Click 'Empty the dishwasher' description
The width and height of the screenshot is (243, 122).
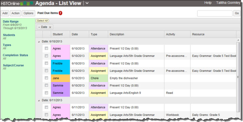pos(124,78)
